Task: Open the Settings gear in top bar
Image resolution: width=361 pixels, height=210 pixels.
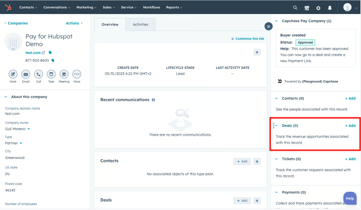Action: 318,8
